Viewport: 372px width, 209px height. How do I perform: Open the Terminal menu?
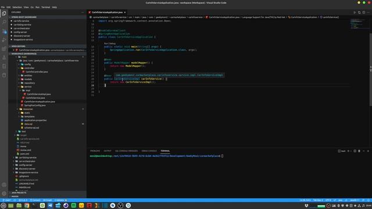(x=46, y=7)
